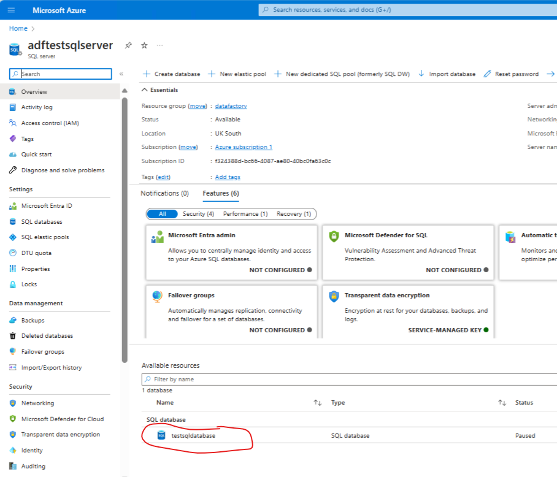The width and height of the screenshot is (557, 477).
Task: Open Microsoft Defender for Cloud
Action: (x=62, y=419)
